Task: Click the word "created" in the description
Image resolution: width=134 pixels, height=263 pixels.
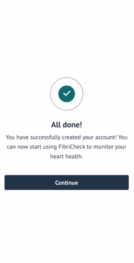Action: [x=71, y=137]
